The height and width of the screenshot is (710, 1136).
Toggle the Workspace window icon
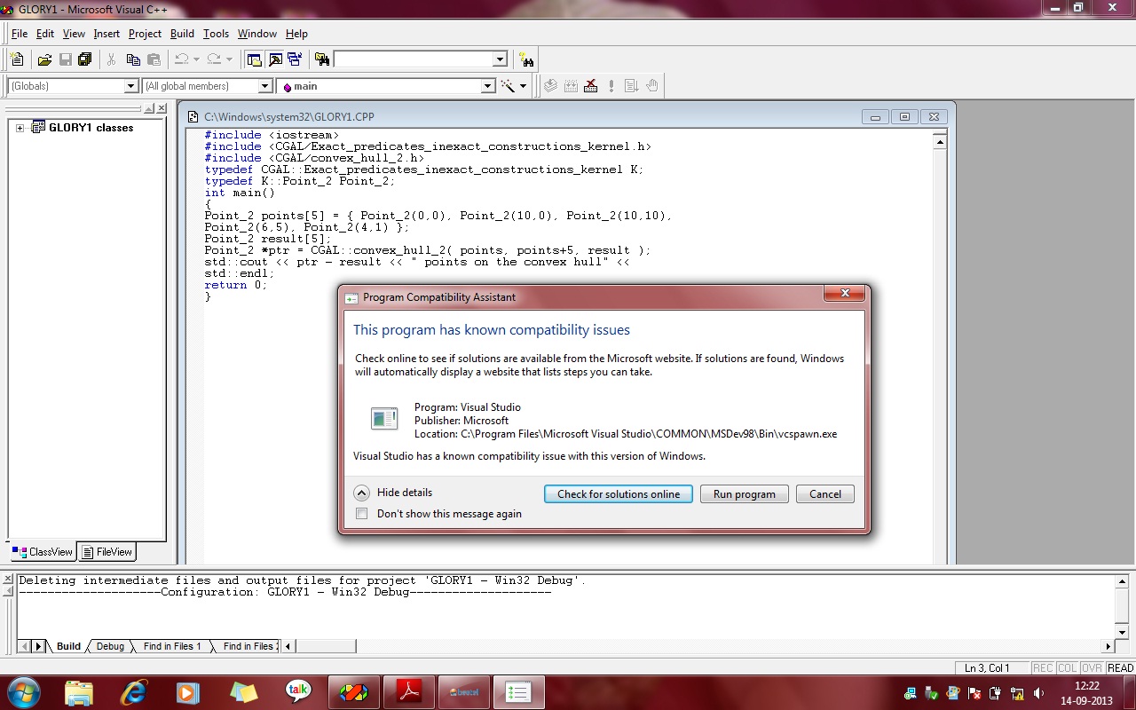255,59
